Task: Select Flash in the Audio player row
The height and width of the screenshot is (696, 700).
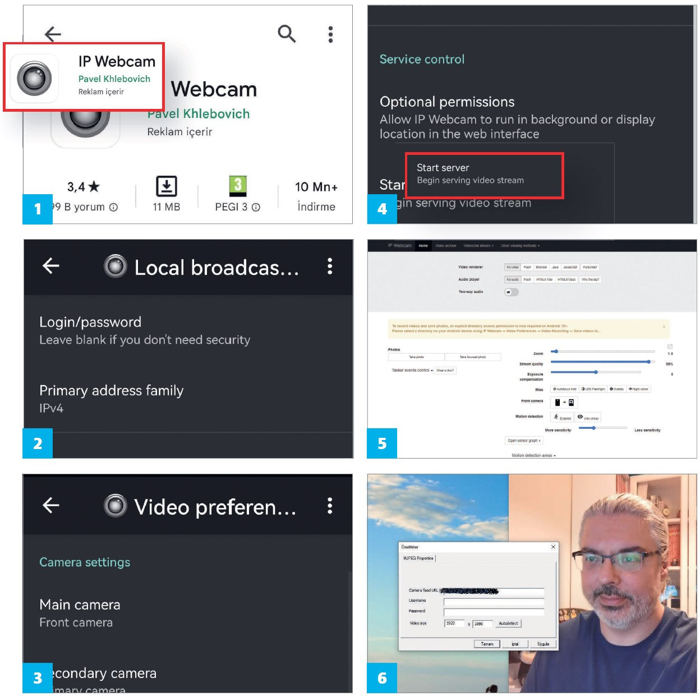Action: (527, 280)
